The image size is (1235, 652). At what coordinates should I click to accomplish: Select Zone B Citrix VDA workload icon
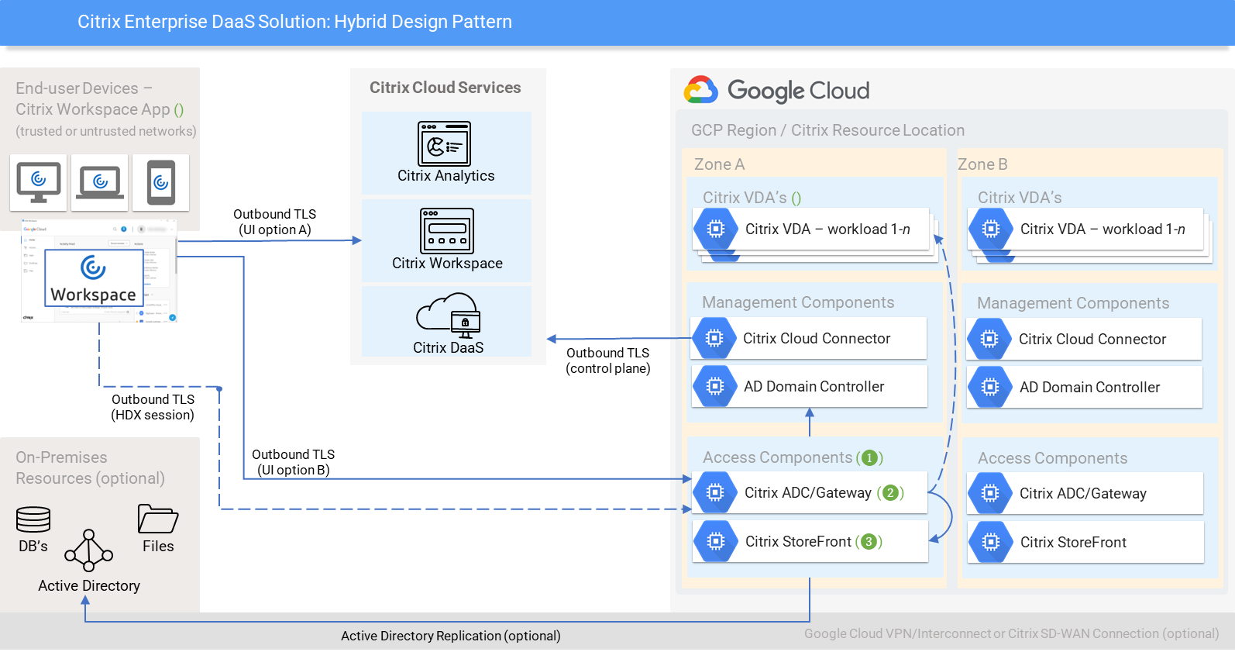[991, 229]
